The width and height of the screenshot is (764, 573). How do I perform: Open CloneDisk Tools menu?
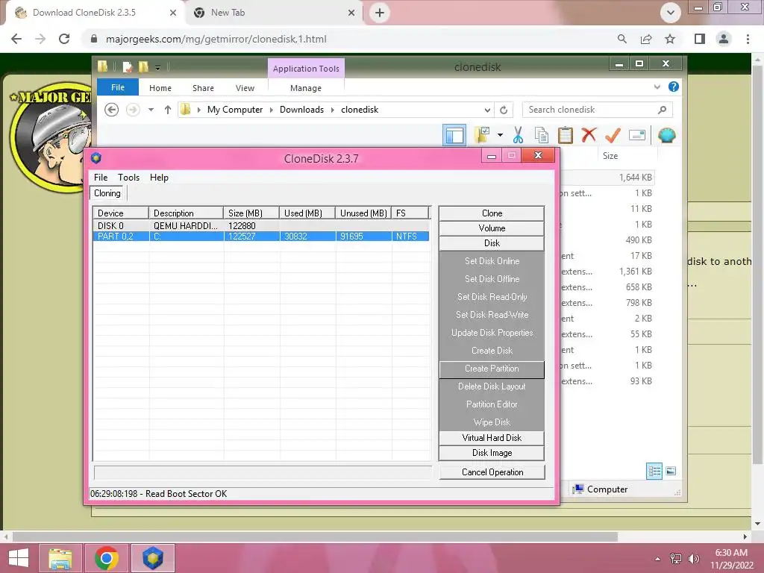pyautogui.click(x=128, y=178)
